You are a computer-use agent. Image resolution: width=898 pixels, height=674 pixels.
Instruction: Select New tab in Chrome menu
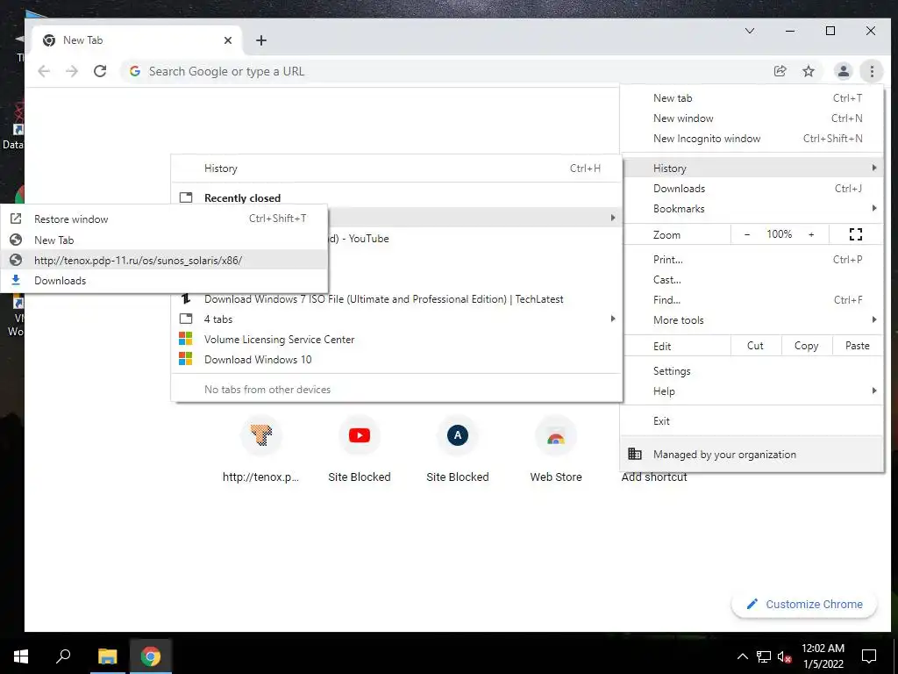(752, 98)
